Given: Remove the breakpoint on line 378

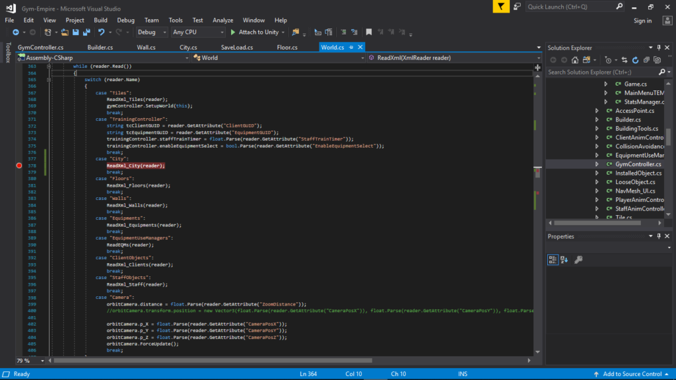Looking at the screenshot, I should click(19, 166).
